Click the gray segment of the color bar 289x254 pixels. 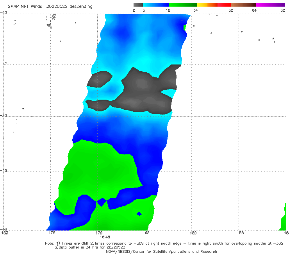[x=138, y=5]
